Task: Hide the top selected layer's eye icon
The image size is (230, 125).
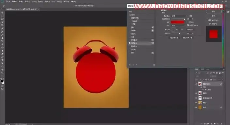Action: pos(196,84)
